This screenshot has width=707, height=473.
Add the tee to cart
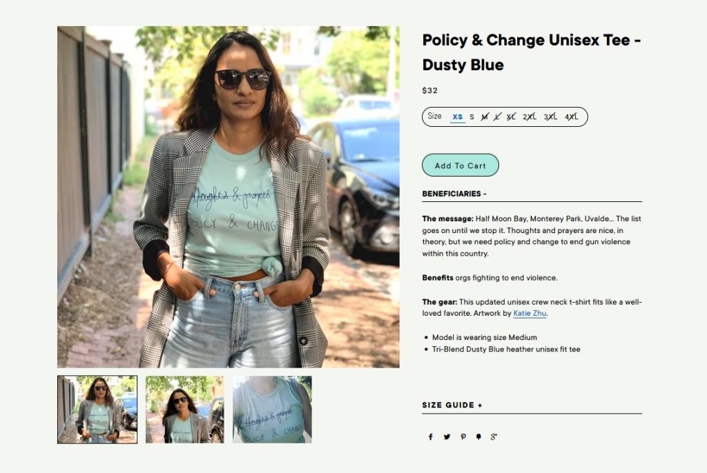pyautogui.click(x=460, y=165)
